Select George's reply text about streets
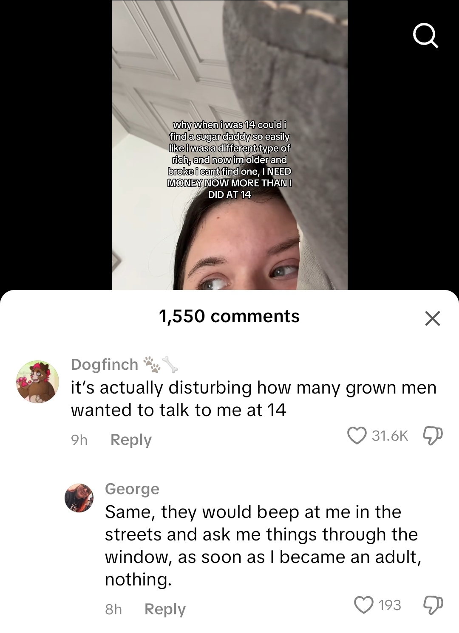Screen dimensions: 459x633 pos(263,546)
